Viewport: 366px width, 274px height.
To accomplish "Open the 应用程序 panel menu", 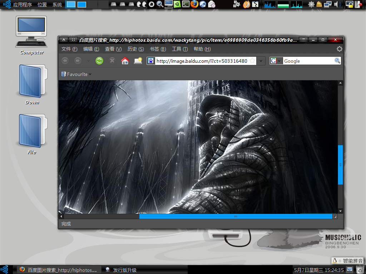I will (23, 4).
